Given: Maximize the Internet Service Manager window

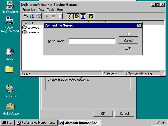Looking at the screenshot, I should click(158, 5).
